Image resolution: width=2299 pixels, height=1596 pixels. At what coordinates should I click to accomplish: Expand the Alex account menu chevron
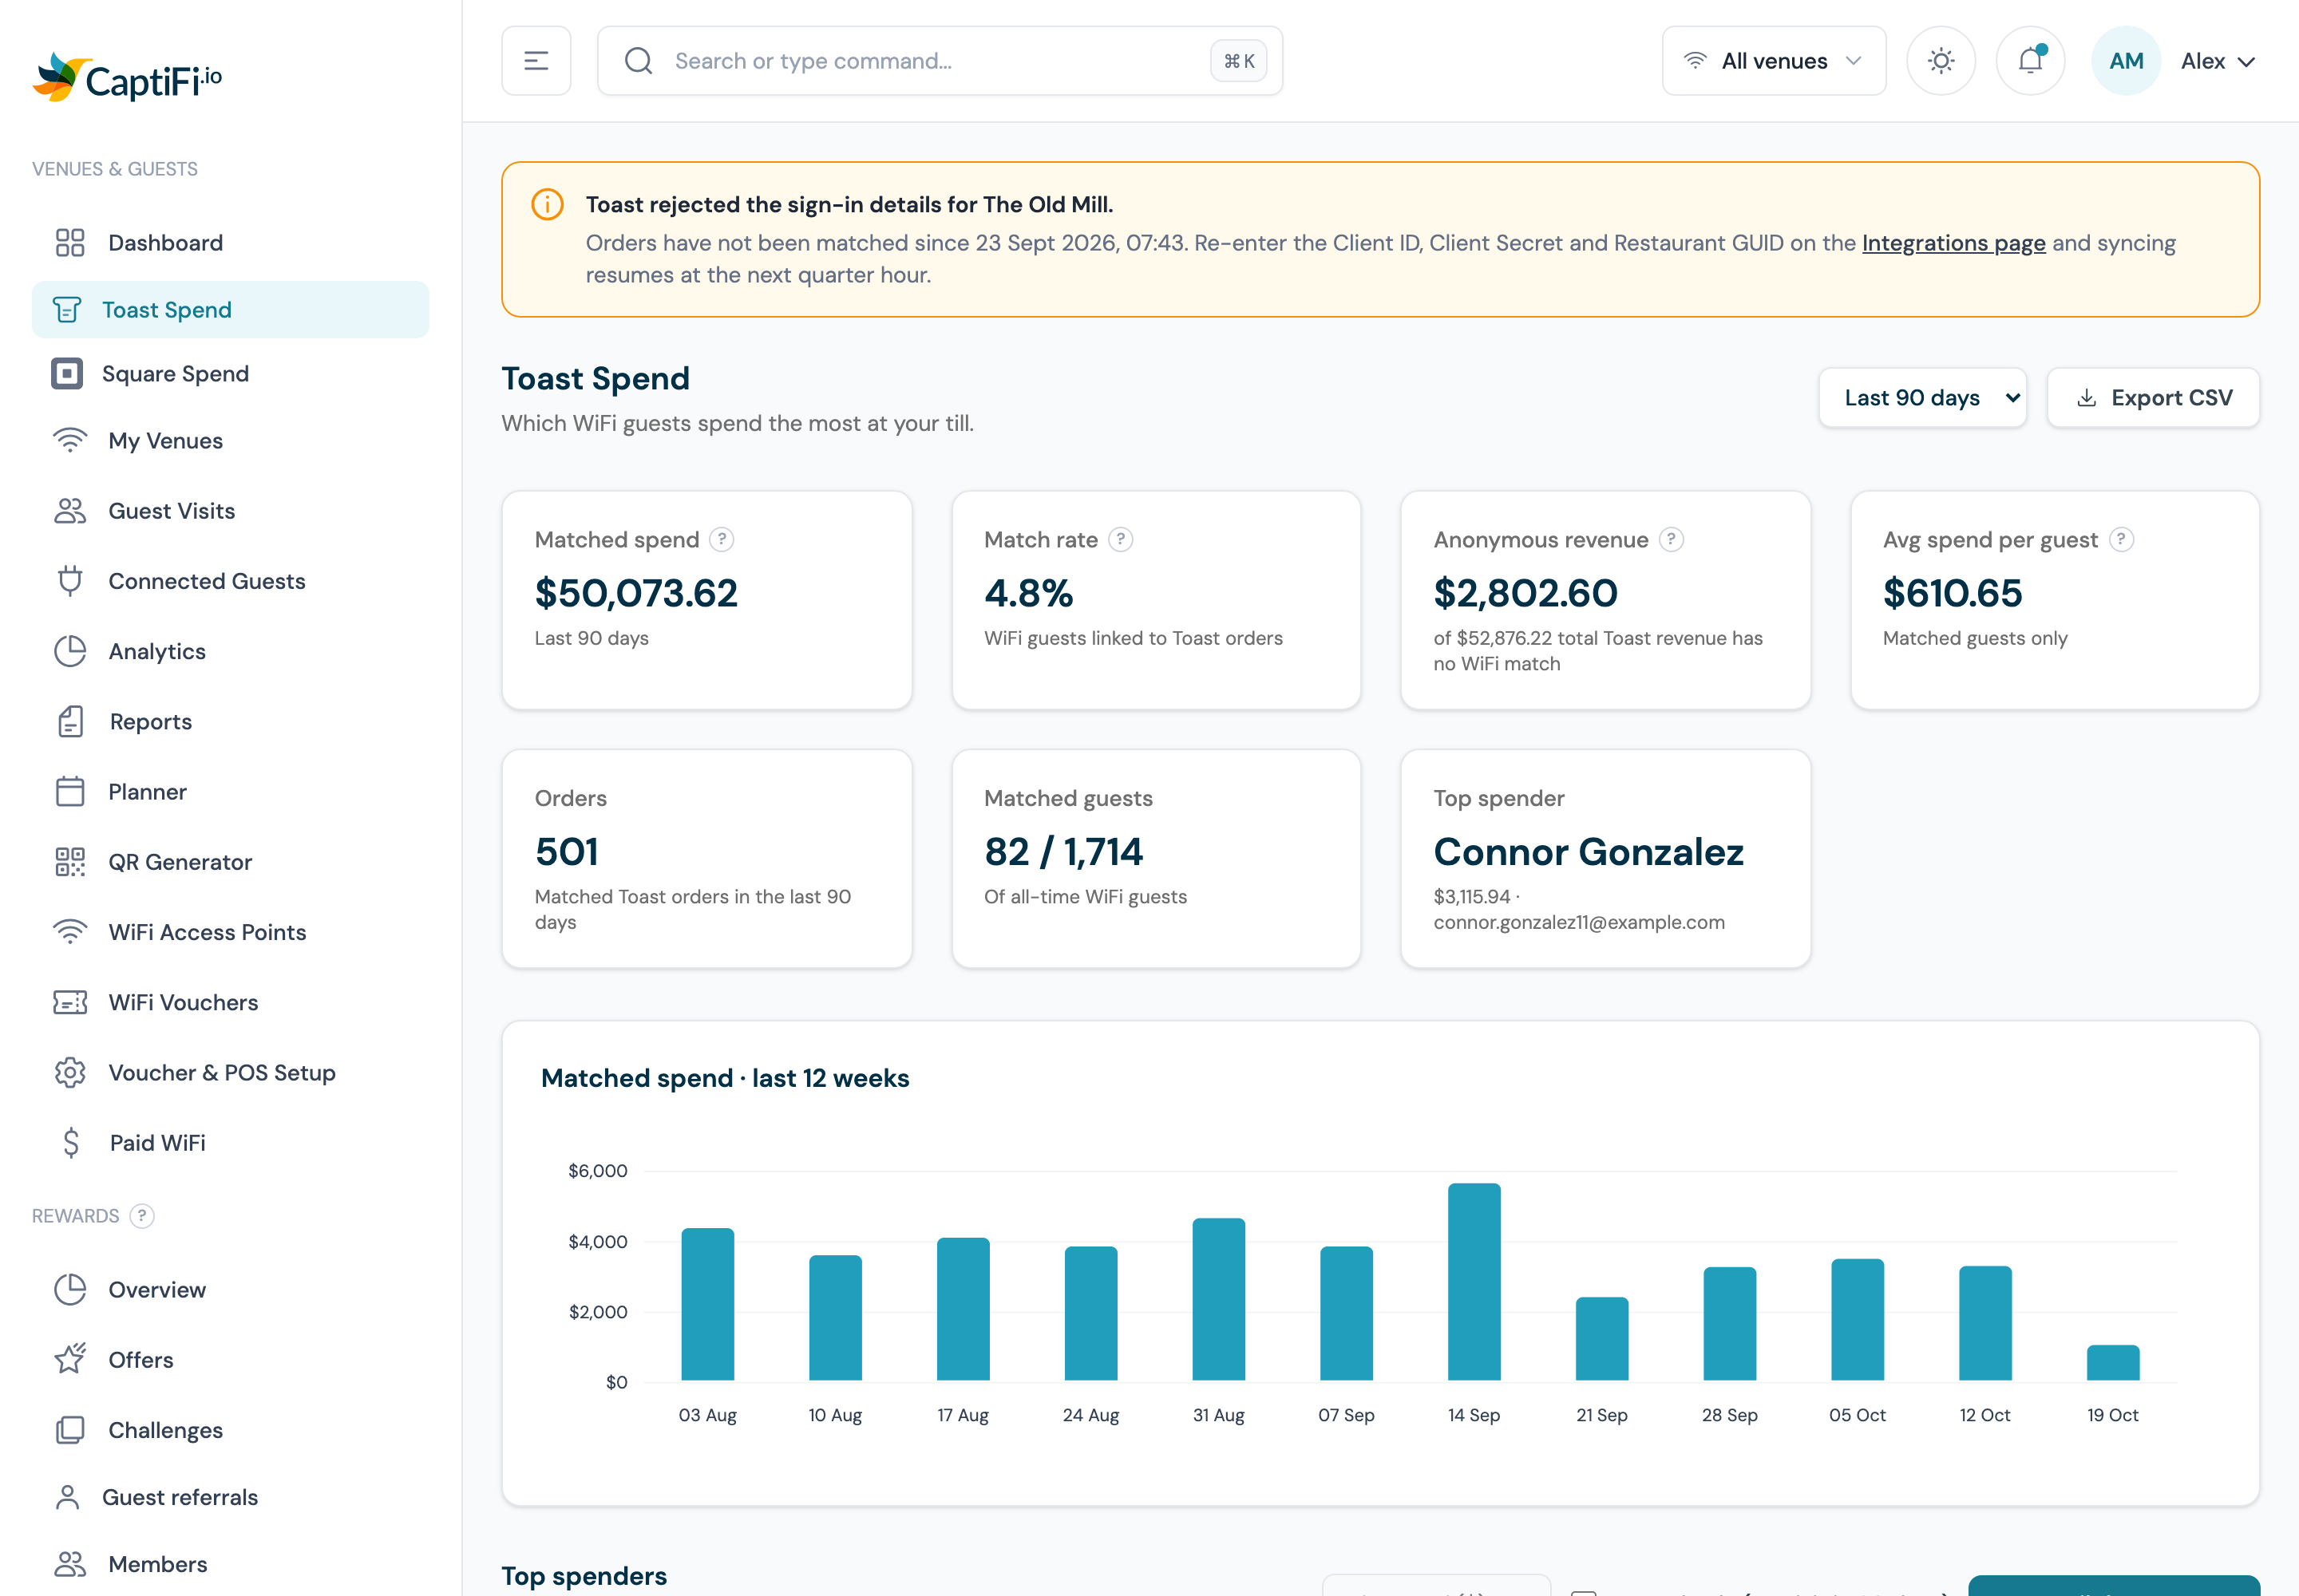coord(2246,62)
